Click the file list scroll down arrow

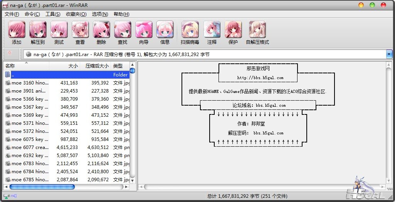[133, 180]
